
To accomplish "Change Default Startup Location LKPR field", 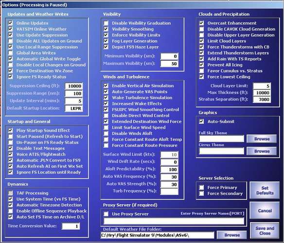I will pyautogui.click(x=74, y=108).
